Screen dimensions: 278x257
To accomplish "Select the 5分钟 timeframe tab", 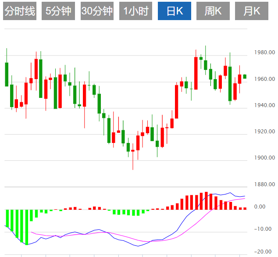I will tap(58, 11).
